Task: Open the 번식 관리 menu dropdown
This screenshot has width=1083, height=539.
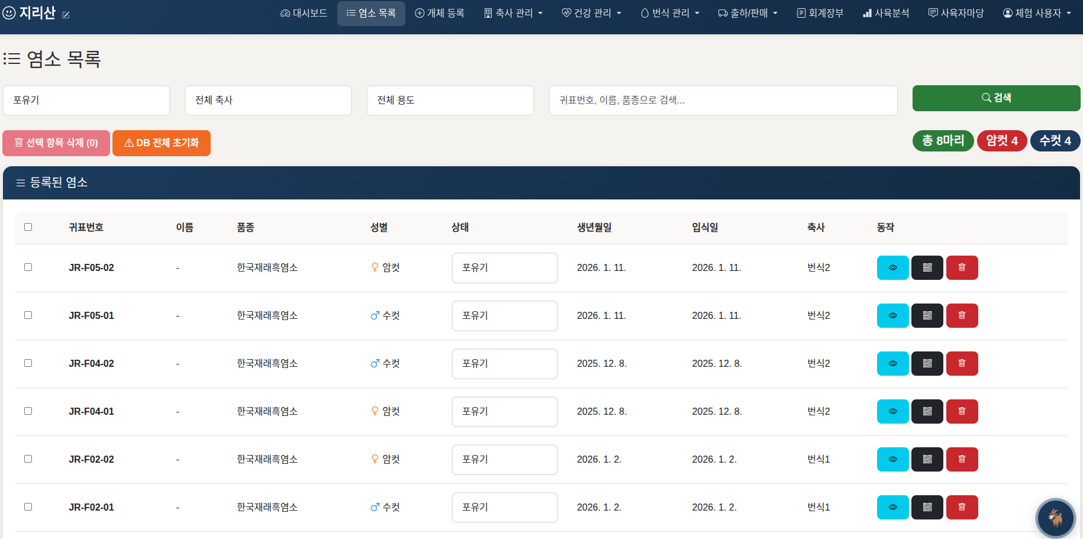Action: click(x=669, y=12)
